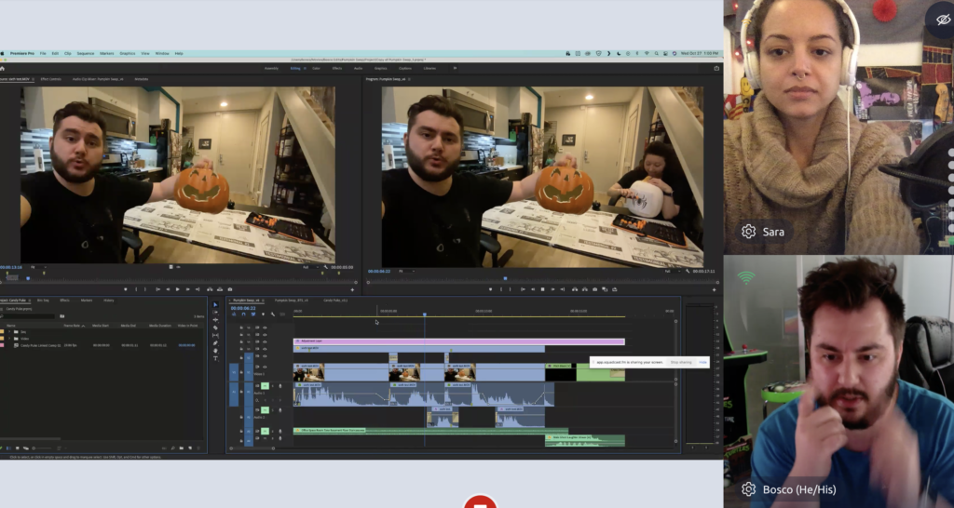The width and height of the screenshot is (954, 508).
Task: Click the Home icon in Premiere
Action: 3,69
